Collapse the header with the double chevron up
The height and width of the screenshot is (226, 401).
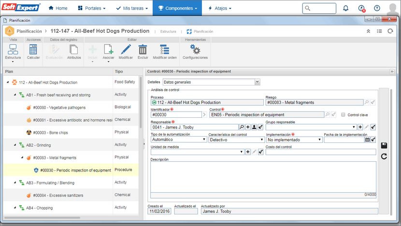(368, 31)
